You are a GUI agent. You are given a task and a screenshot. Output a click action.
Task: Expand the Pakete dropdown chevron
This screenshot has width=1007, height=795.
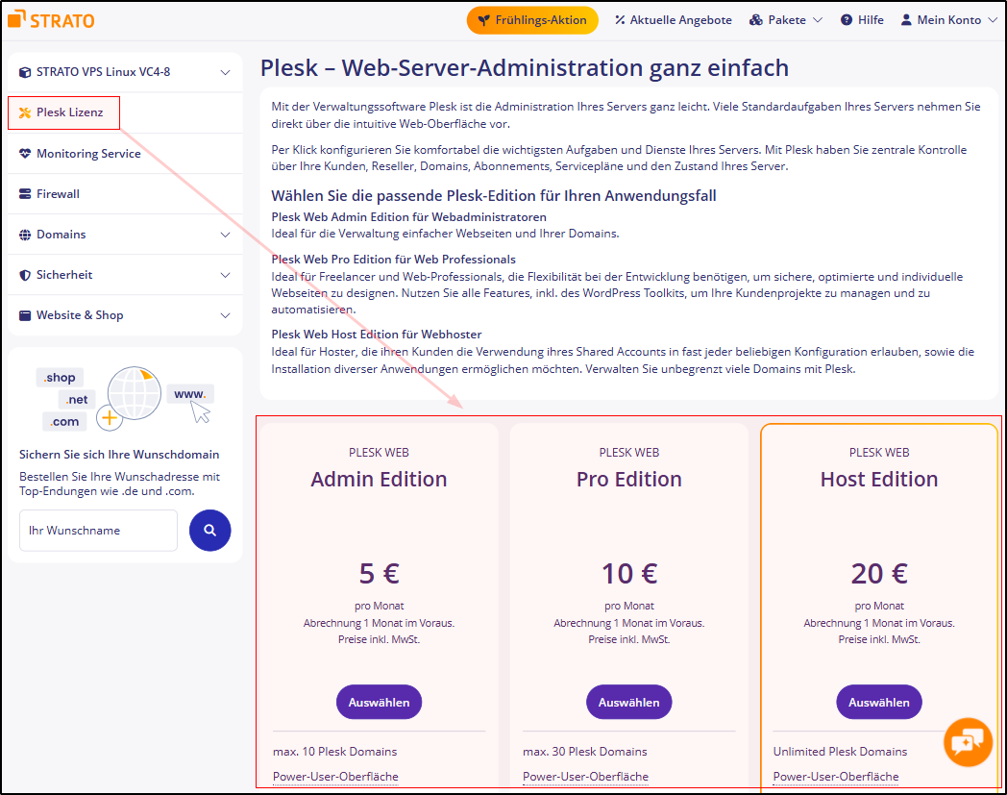[818, 20]
